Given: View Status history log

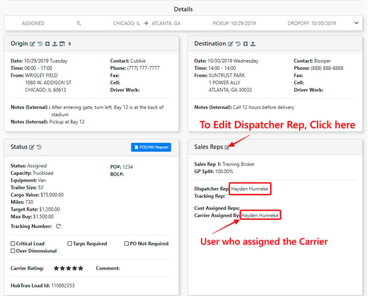Looking at the screenshot, I should [x=39, y=147].
